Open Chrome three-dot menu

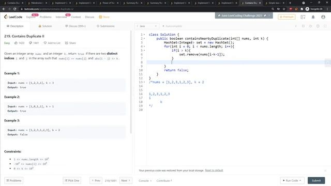(x=327, y=9)
